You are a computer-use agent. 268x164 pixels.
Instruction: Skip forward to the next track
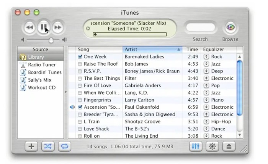(57, 27)
